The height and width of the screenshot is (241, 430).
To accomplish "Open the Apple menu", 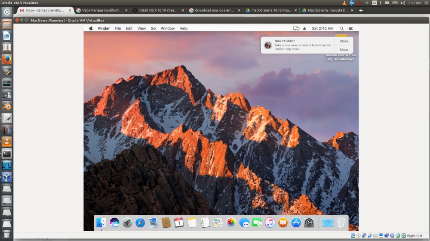I will tap(91, 28).
